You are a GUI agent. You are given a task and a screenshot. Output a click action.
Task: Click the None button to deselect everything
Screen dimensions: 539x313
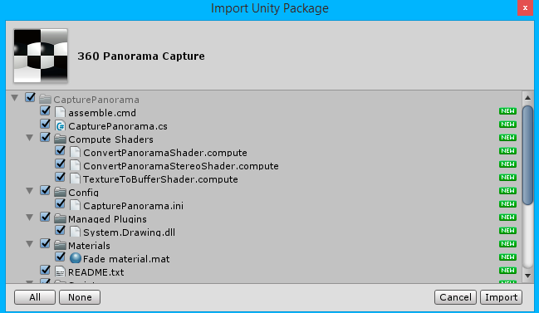click(80, 297)
